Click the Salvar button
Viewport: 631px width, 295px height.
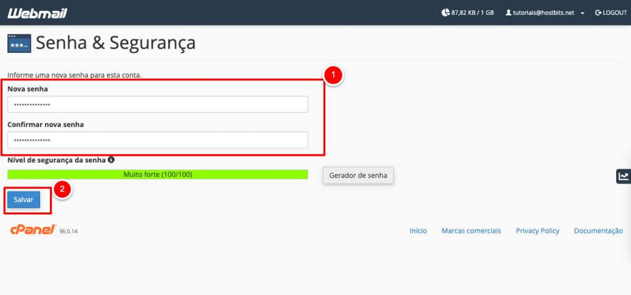pos(24,199)
